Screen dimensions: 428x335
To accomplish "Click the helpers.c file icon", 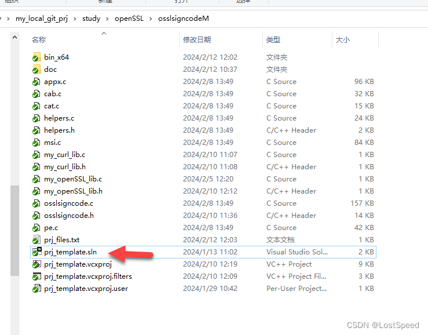I will coord(36,118).
